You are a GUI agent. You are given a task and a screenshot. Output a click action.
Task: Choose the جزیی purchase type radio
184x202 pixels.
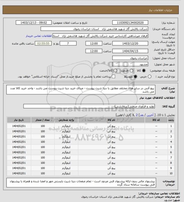(x=150, y=77)
